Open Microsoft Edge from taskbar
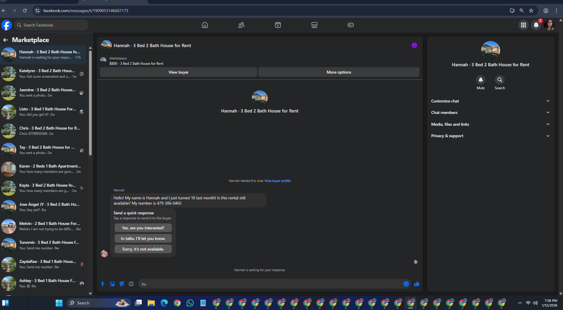Viewport: 563px width, 310px height. (164, 303)
